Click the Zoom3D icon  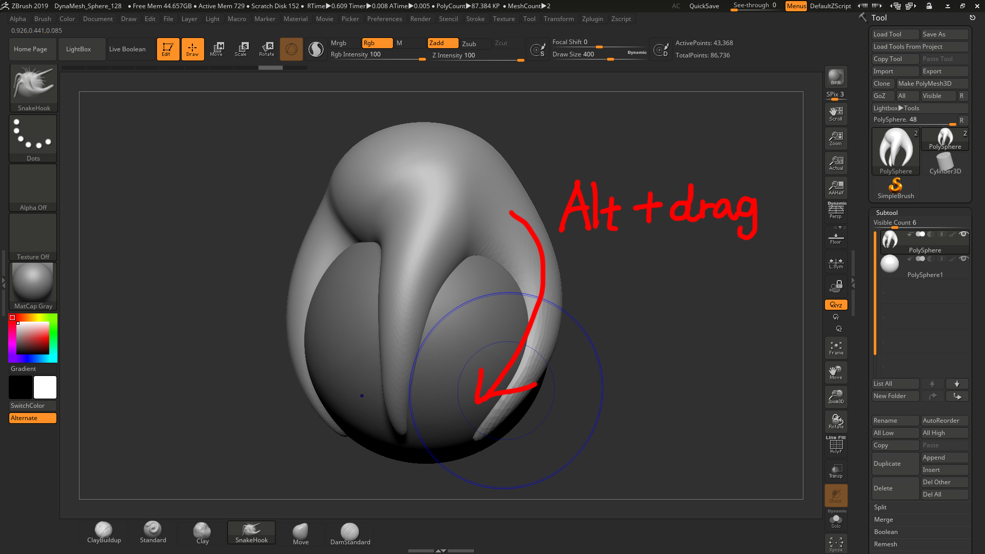tap(836, 397)
